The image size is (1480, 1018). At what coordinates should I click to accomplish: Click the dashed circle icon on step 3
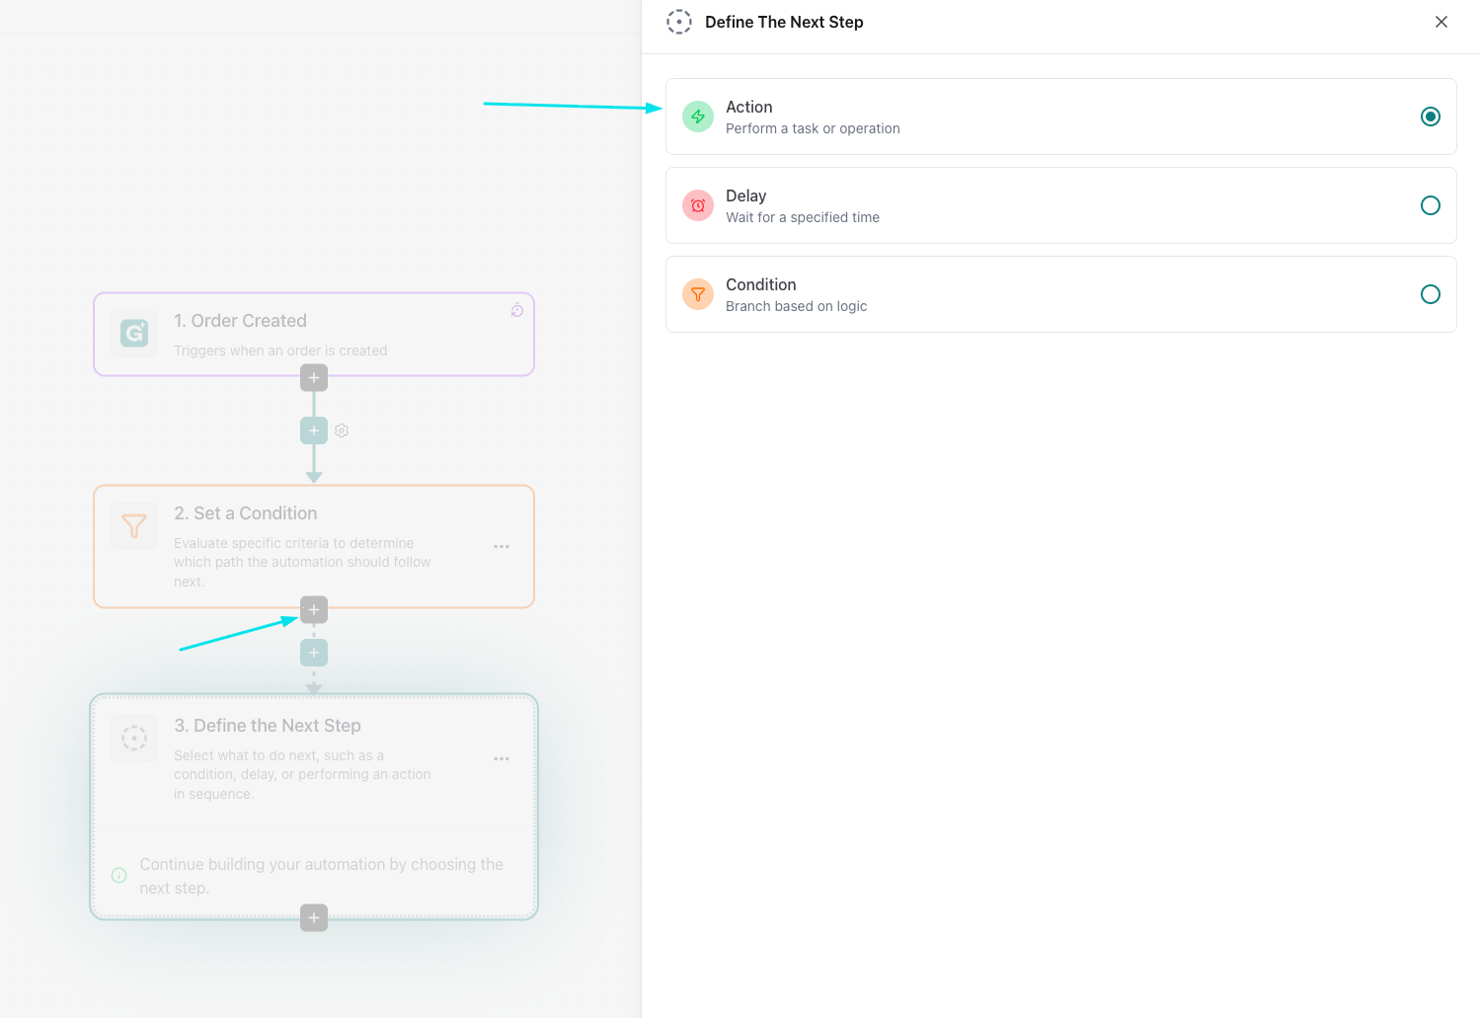pyautogui.click(x=134, y=738)
